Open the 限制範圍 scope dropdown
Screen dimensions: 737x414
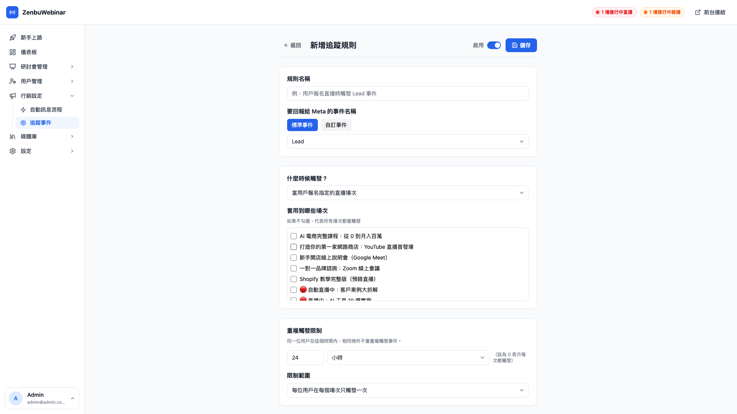tap(408, 390)
